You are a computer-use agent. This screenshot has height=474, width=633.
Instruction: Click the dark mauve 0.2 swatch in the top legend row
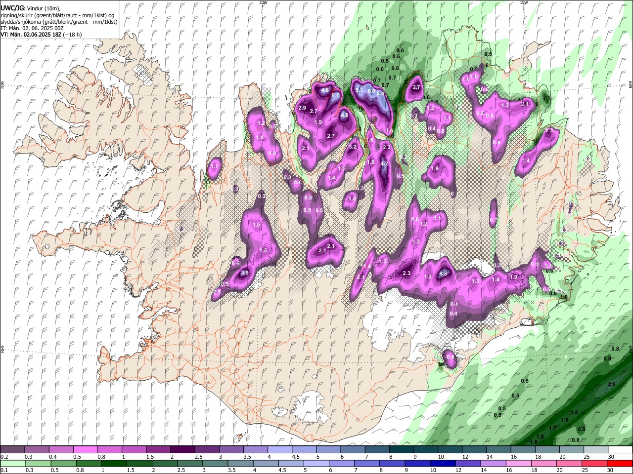[12, 449]
